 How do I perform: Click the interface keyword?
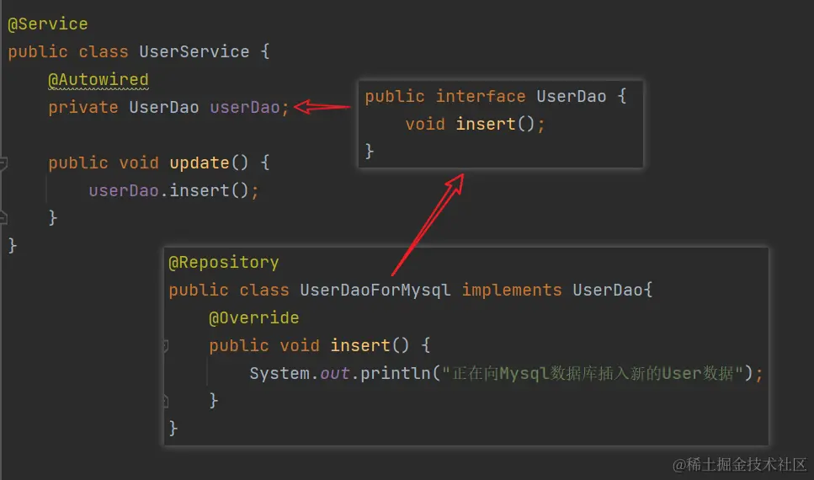[480, 97]
